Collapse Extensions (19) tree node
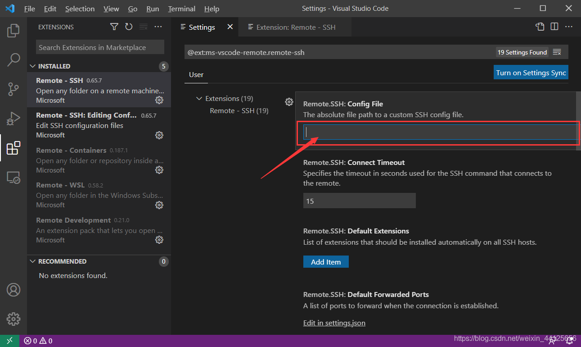 coord(199,98)
